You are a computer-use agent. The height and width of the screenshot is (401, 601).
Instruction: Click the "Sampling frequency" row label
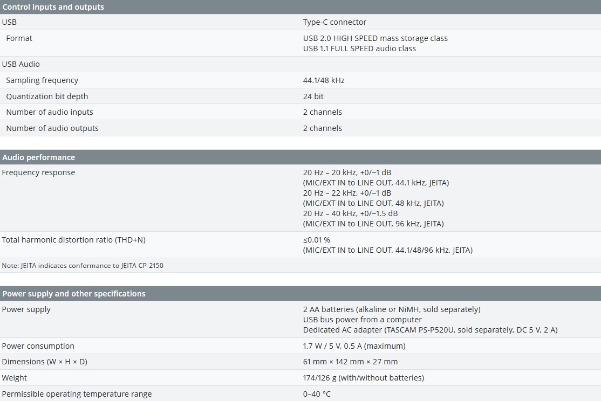(42, 80)
